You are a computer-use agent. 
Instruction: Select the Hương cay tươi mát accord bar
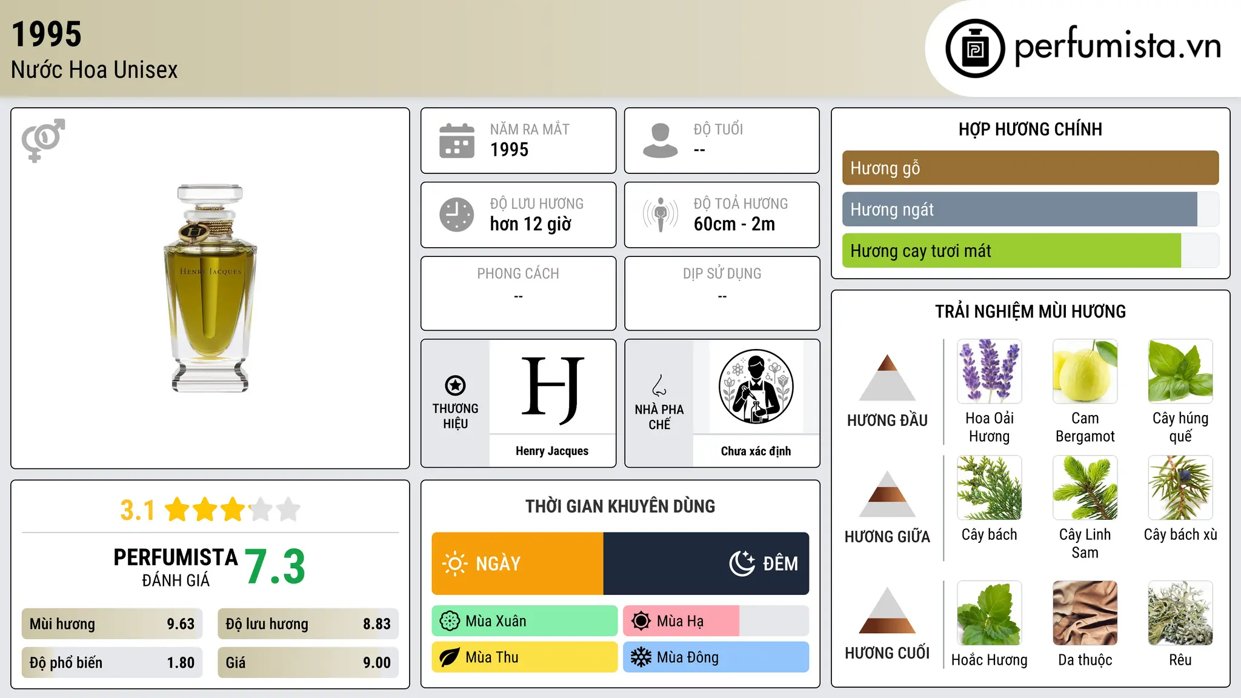(1030, 250)
